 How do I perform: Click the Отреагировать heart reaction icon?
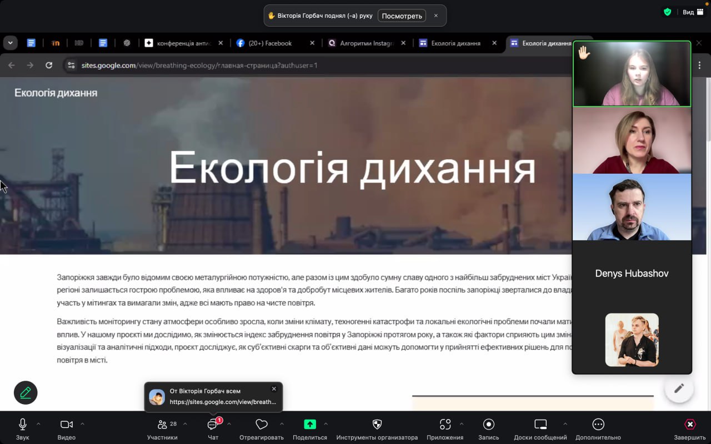point(261,425)
